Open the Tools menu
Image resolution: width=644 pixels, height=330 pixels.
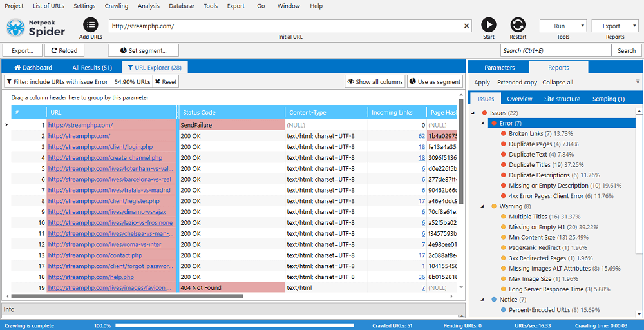[211, 6]
